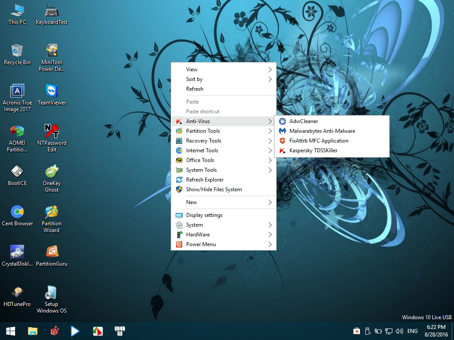Image resolution: width=454 pixels, height=340 pixels.
Task: Expand the New submenu
Action: click(224, 202)
